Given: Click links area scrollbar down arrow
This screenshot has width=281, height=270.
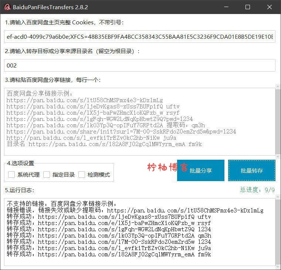Looking at the screenshot, I should click(x=278, y=157).
